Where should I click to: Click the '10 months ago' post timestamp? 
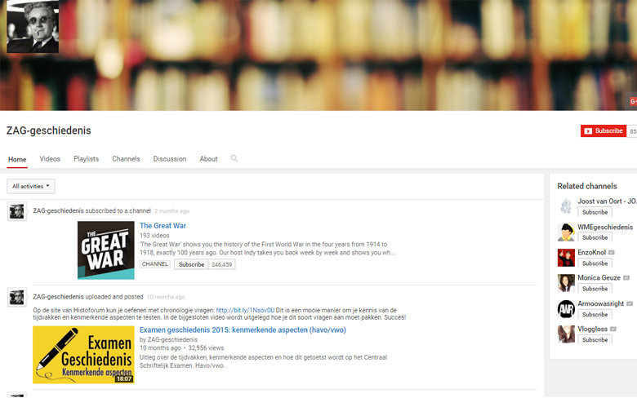(x=166, y=298)
